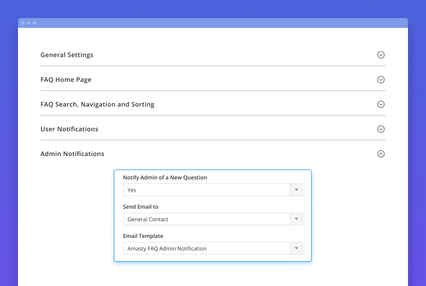Open the Amasty FAQ Admin Notification select box
The image size is (426, 286).
207,248
